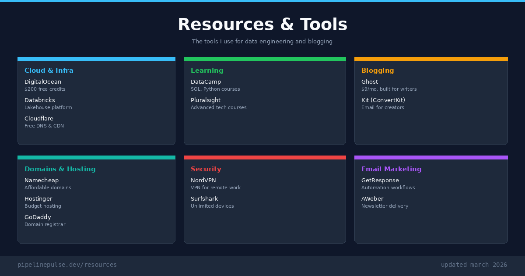Viewport: 525px width, 276px height.
Task: Select the Security category heading
Action: 206,169
